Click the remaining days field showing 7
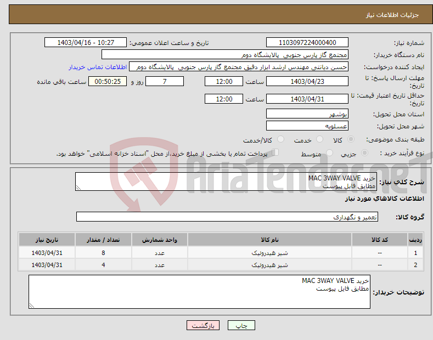 (x=165, y=81)
